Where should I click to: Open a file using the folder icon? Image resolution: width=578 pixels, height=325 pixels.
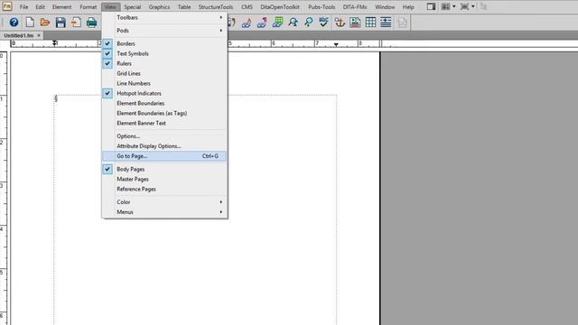pyautogui.click(x=45, y=23)
